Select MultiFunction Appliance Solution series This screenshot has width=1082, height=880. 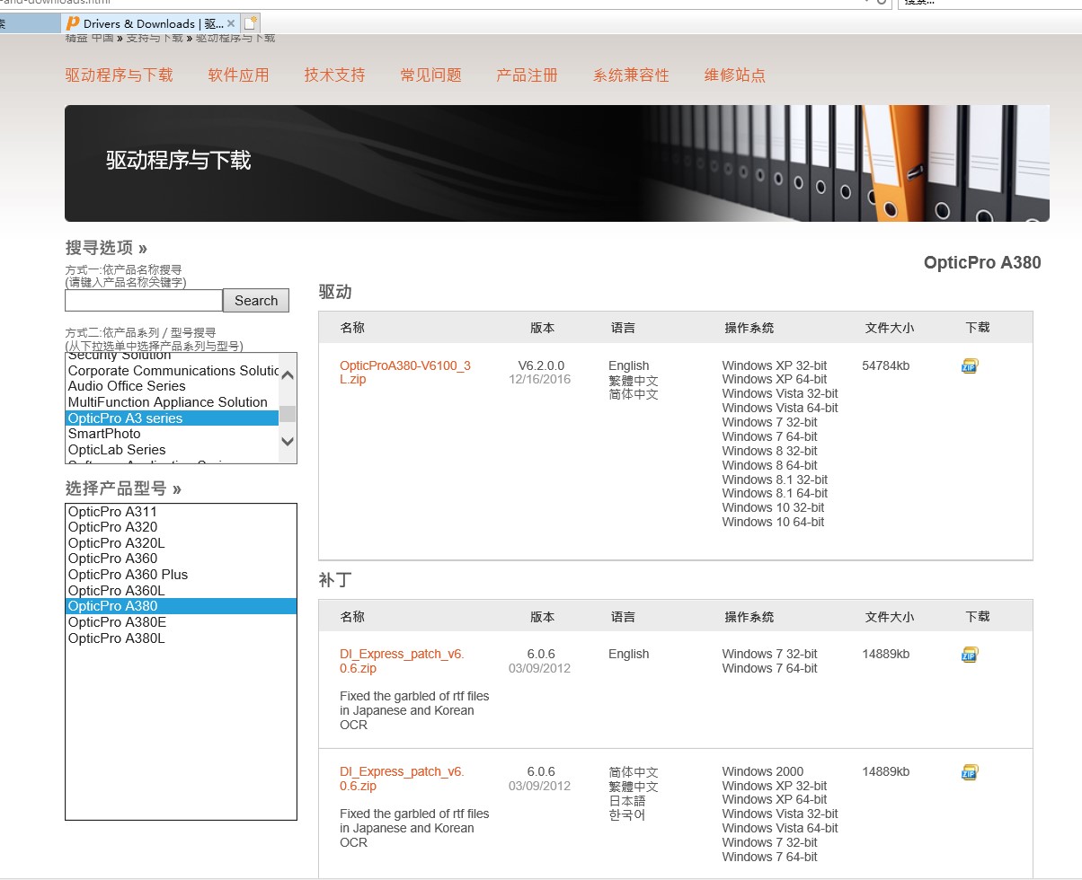click(173, 402)
